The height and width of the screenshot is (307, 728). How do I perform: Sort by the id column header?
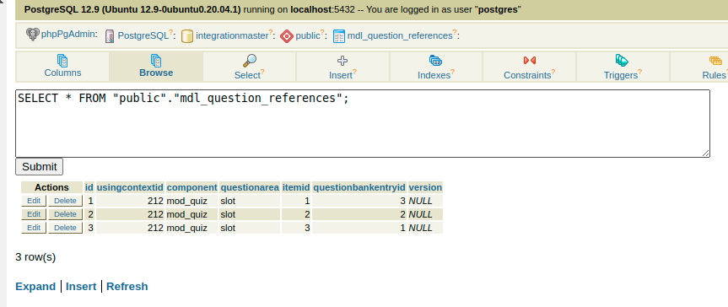coord(89,187)
